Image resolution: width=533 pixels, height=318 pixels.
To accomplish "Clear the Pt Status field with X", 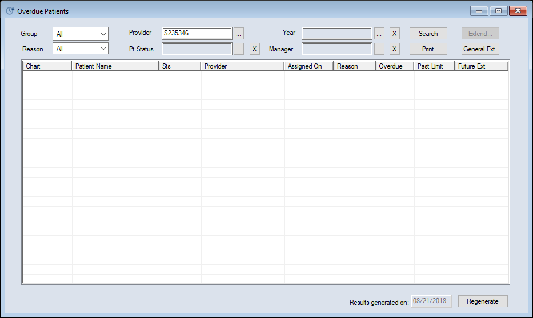I will 255,49.
